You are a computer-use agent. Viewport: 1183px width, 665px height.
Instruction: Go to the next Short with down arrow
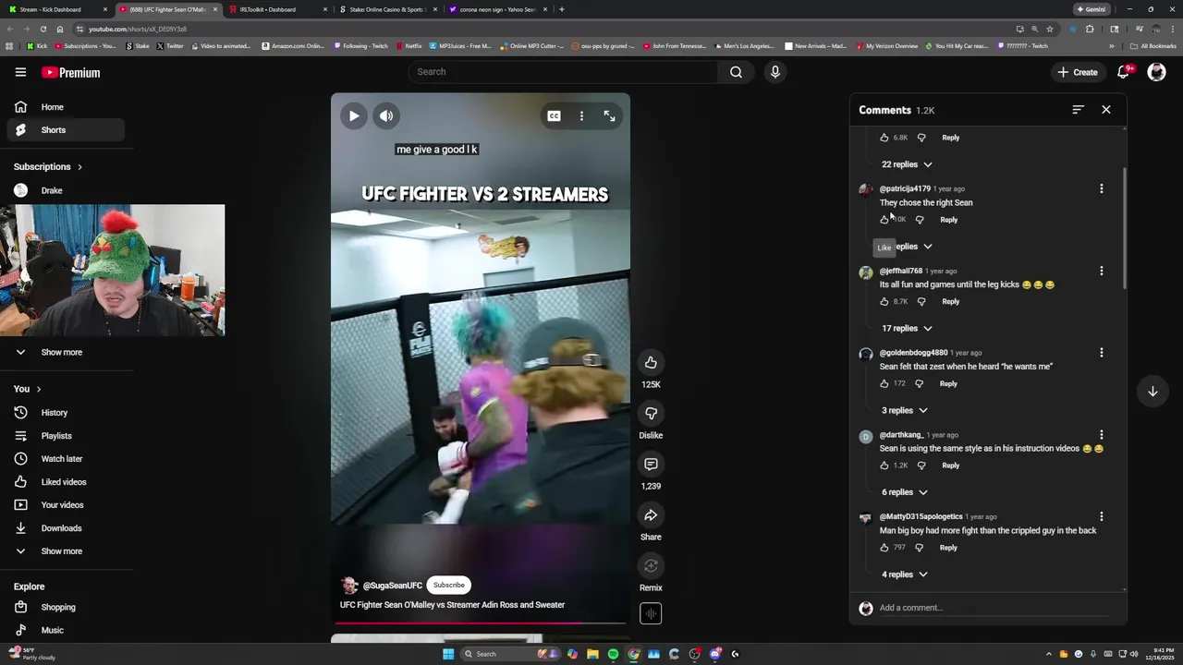pos(1153,392)
